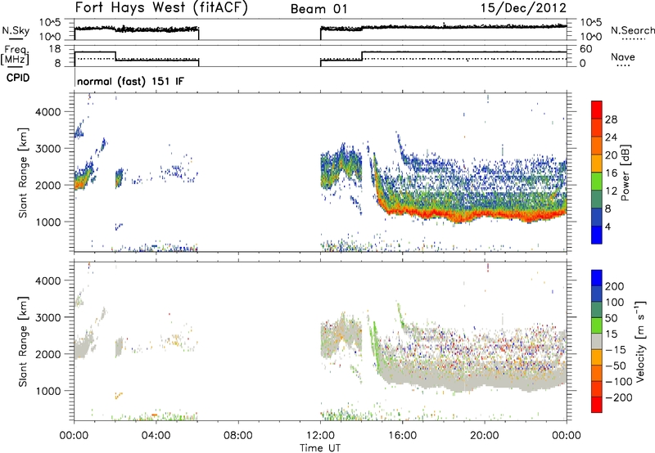Image resolution: width=655 pixels, height=453 pixels.
Task: Click the 'CPID' label
Action: pyautogui.click(x=18, y=78)
